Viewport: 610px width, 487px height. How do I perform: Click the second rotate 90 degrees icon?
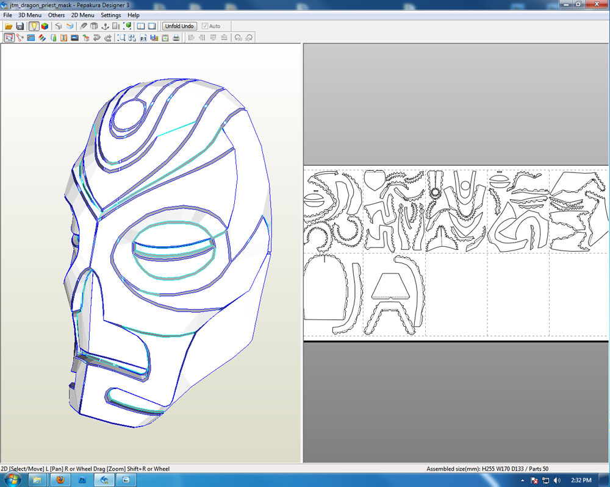(x=249, y=38)
